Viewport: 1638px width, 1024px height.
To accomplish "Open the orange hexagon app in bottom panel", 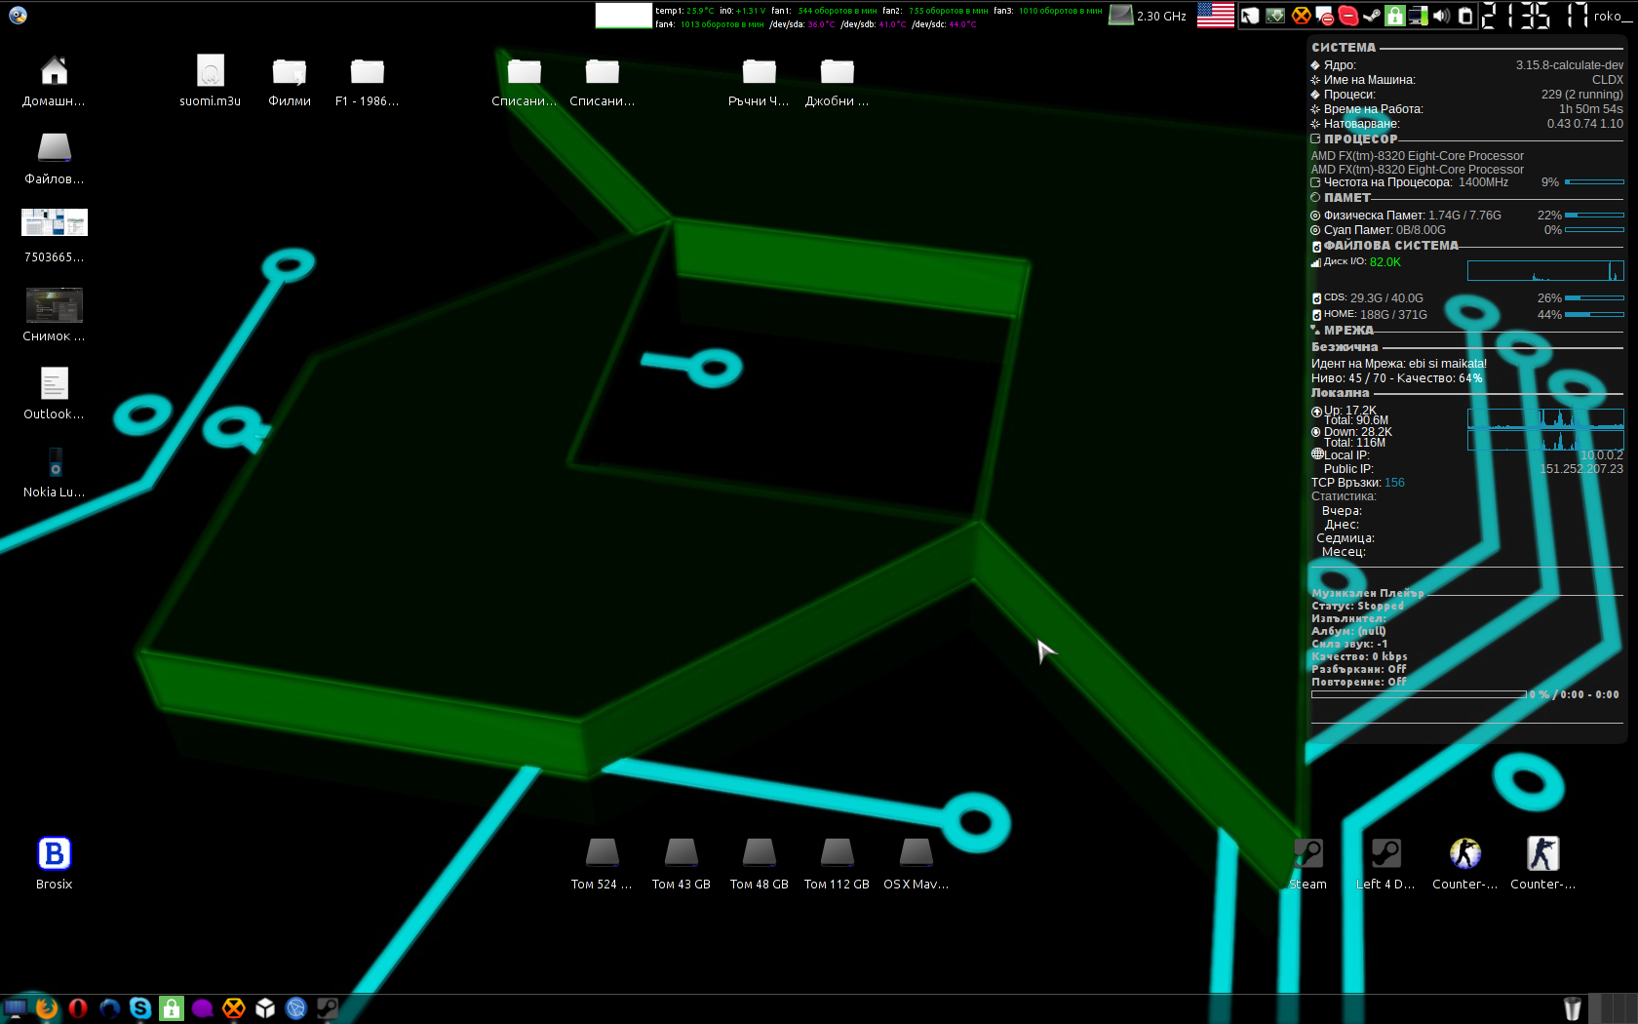I will coord(234,1008).
